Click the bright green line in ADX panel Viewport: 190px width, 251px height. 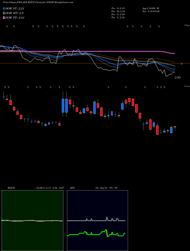(x=96, y=234)
